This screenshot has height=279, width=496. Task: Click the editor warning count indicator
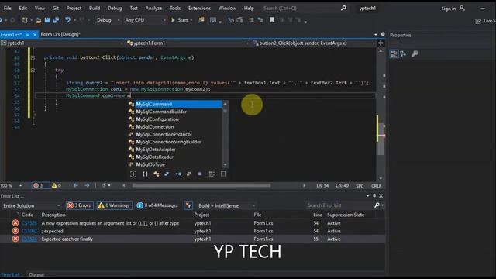click(57, 186)
